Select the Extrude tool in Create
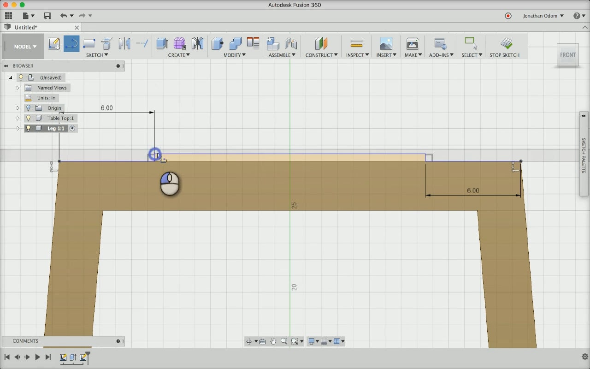Screen dimensions: 590x369 (162, 44)
